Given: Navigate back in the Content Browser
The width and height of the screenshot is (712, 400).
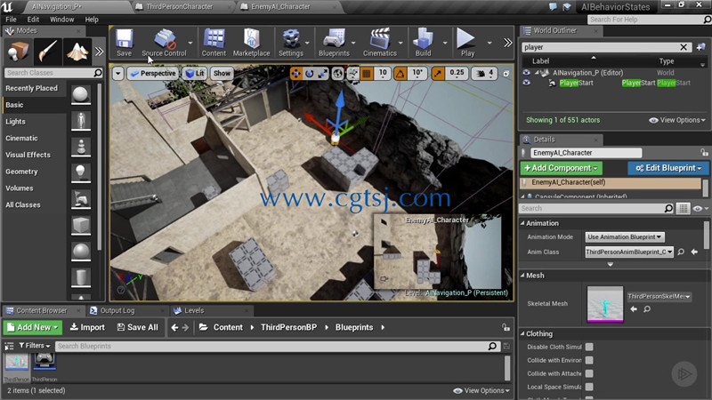Looking at the screenshot, I should pos(174,327).
